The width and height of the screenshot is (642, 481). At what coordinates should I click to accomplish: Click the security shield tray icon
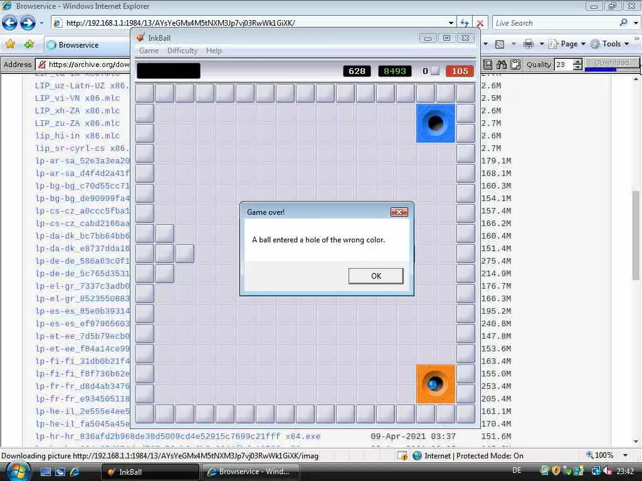(x=556, y=471)
